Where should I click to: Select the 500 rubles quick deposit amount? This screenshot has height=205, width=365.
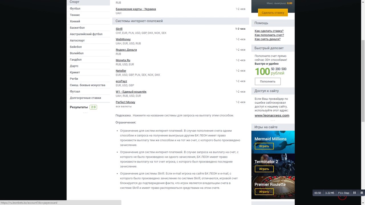(284, 69)
